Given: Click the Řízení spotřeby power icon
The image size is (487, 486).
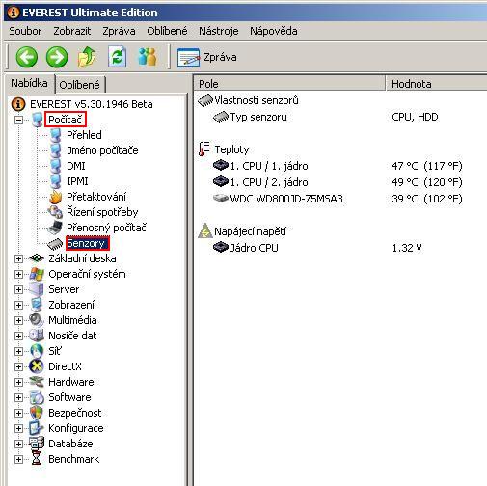Looking at the screenshot, I should [x=55, y=212].
